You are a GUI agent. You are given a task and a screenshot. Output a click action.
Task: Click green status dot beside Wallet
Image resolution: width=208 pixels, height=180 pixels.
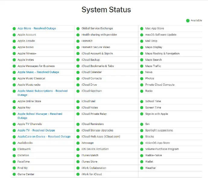(142, 162)
